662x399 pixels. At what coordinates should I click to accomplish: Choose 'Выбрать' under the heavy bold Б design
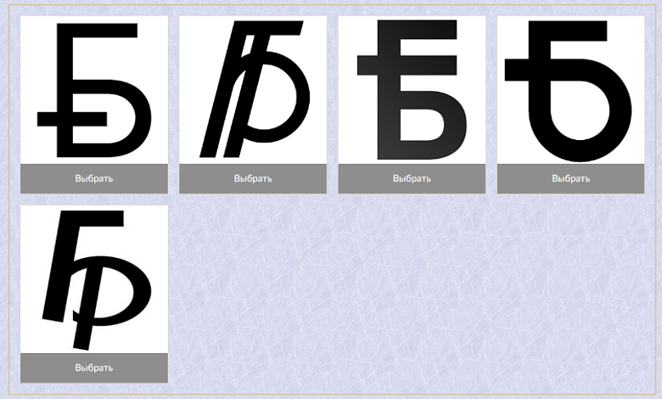point(412,178)
